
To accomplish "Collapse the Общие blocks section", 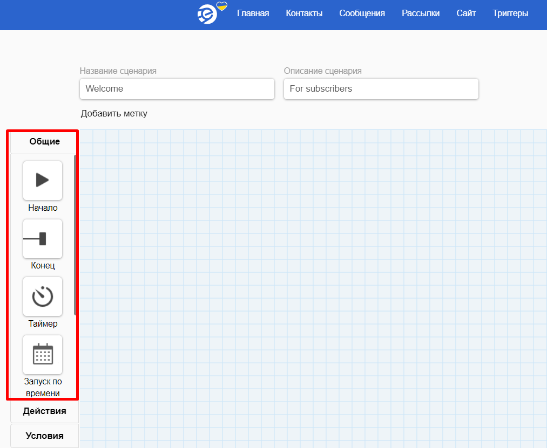I will [x=44, y=142].
